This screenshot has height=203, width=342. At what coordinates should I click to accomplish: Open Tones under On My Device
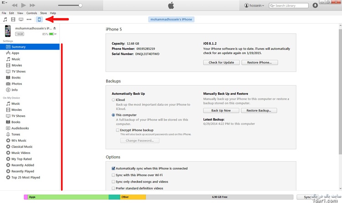(x=30, y=134)
